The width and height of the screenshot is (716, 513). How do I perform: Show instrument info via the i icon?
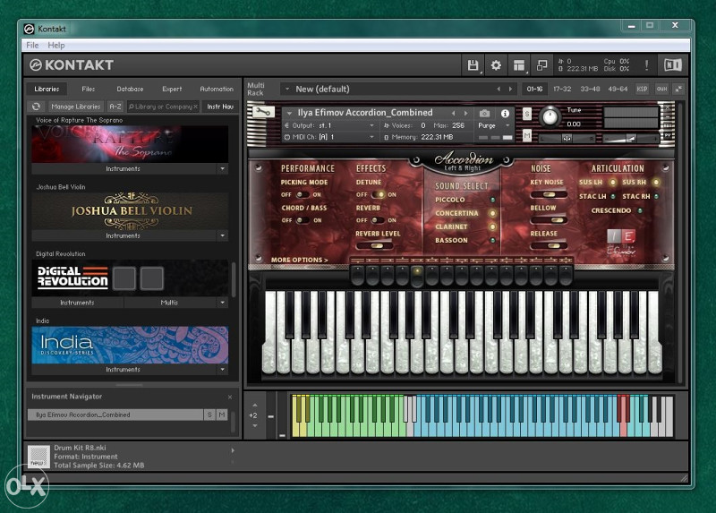click(x=505, y=113)
